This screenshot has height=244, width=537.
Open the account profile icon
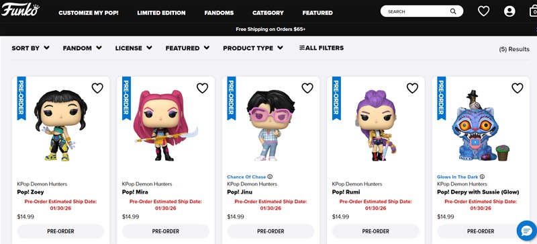pyautogui.click(x=509, y=11)
